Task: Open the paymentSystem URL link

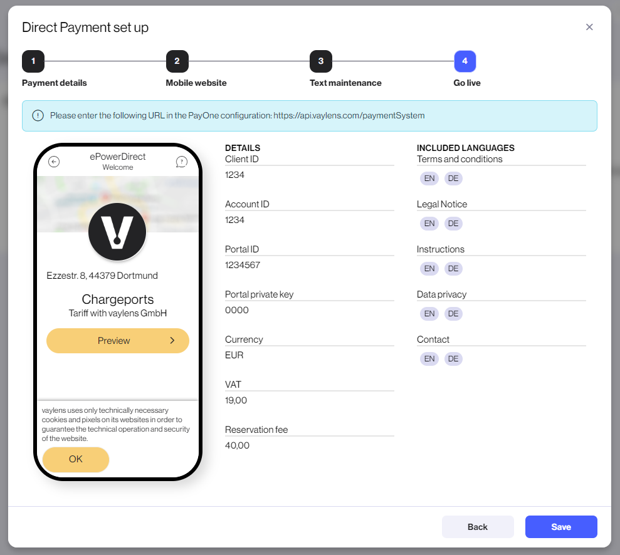Action: [352, 115]
